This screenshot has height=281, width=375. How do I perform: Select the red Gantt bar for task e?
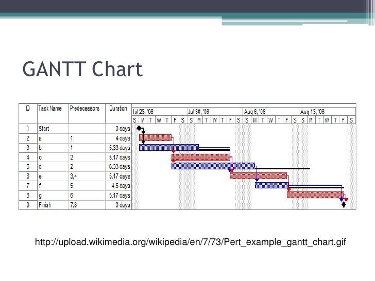(x=259, y=175)
